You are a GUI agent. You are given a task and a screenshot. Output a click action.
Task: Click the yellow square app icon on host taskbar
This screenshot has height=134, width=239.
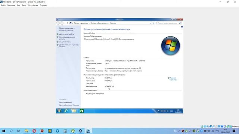click(50, 131)
